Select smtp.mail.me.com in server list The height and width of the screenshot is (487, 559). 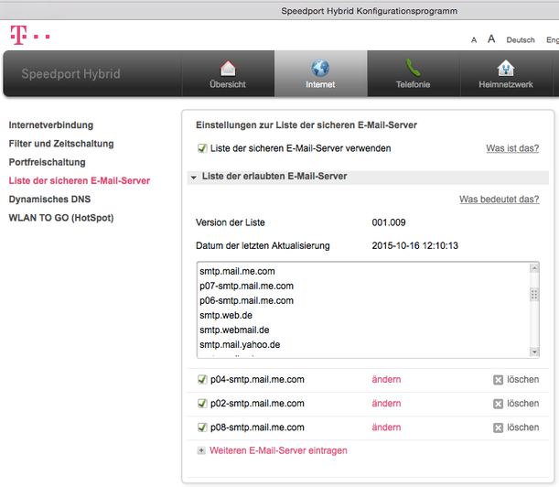pos(237,271)
